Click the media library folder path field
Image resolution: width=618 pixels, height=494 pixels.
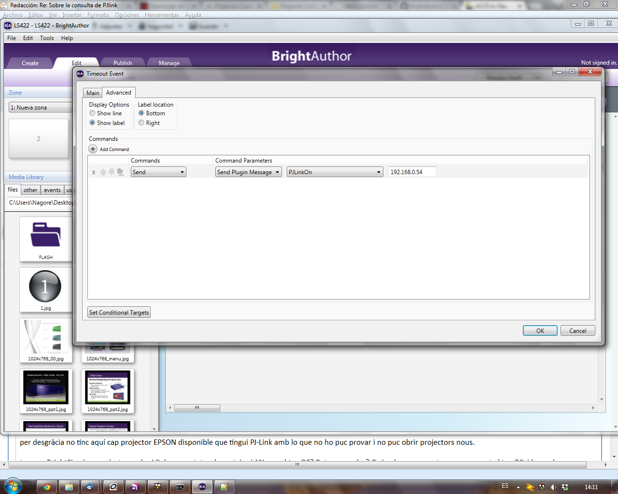click(41, 203)
